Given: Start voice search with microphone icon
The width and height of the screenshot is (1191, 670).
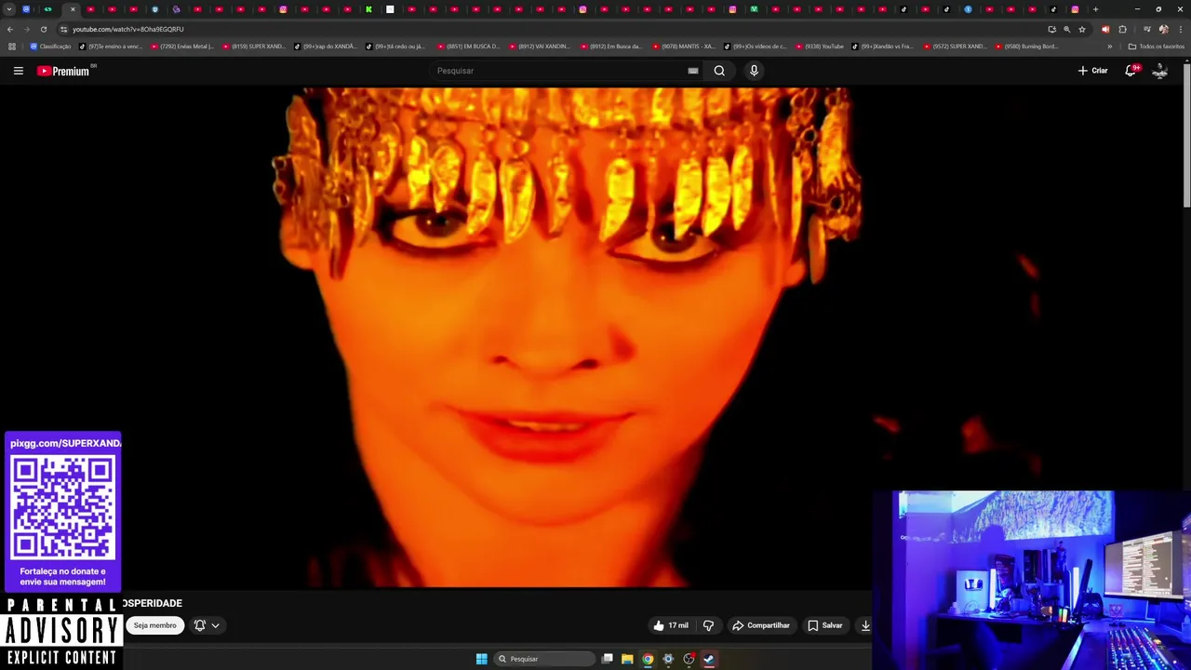Looking at the screenshot, I should [754, 71].
